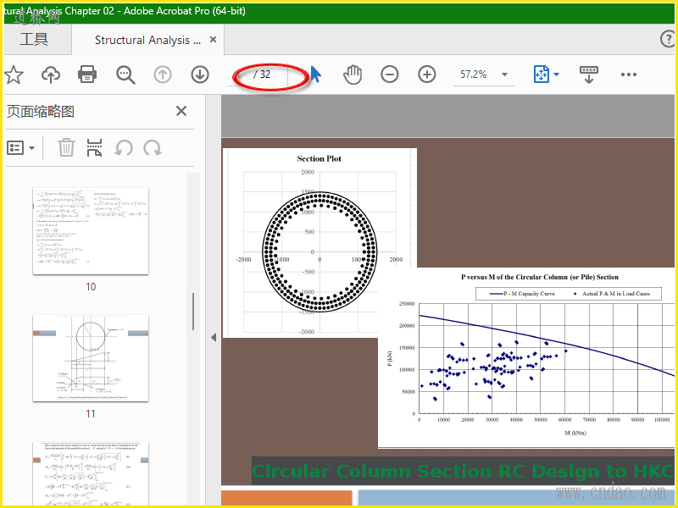Zoom out using the minus button
The image size is (678, 508).
[390, 75]
